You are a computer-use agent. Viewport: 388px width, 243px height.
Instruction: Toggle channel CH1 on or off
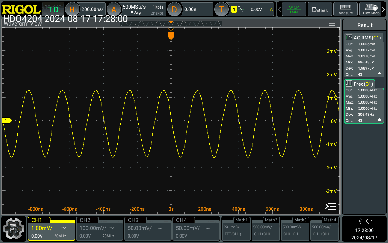pos(51,229)
